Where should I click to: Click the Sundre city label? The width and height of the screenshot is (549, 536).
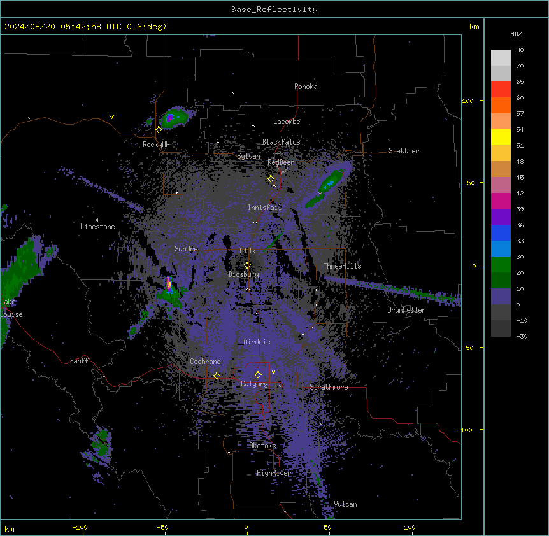point(186,249)
